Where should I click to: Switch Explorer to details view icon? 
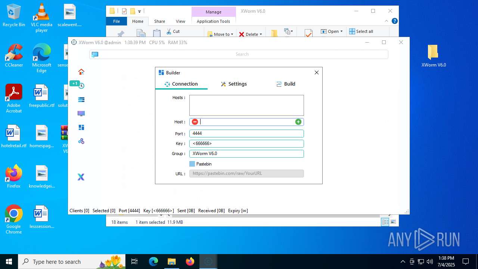(385, 222)
